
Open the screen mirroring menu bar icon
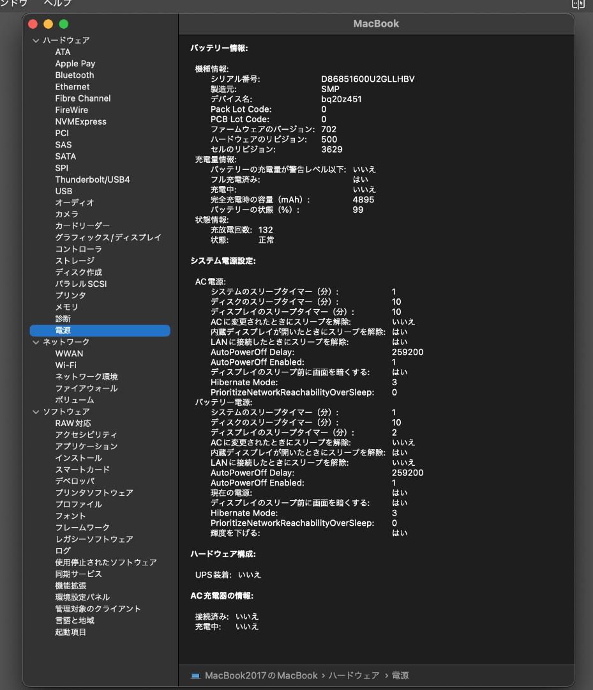pos(577,4)
